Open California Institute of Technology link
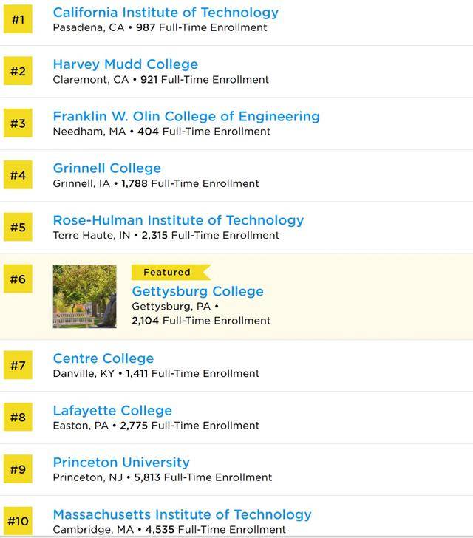Screen dimensions: 473x538 pos(166,13)
